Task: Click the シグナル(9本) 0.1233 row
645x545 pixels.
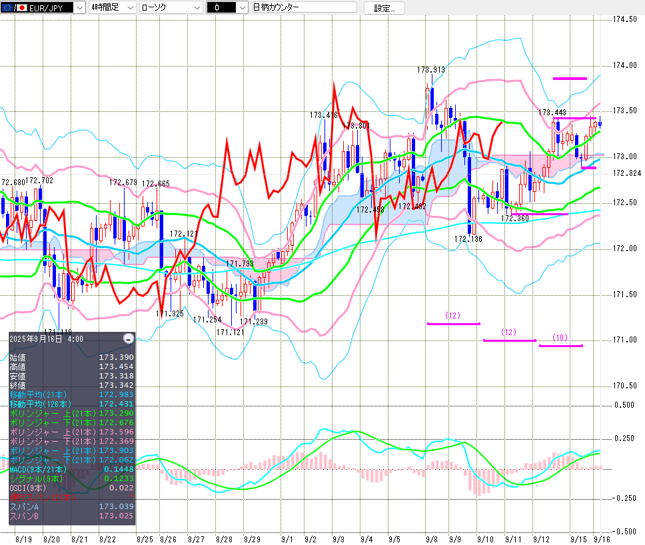Action: click(71, 479)
